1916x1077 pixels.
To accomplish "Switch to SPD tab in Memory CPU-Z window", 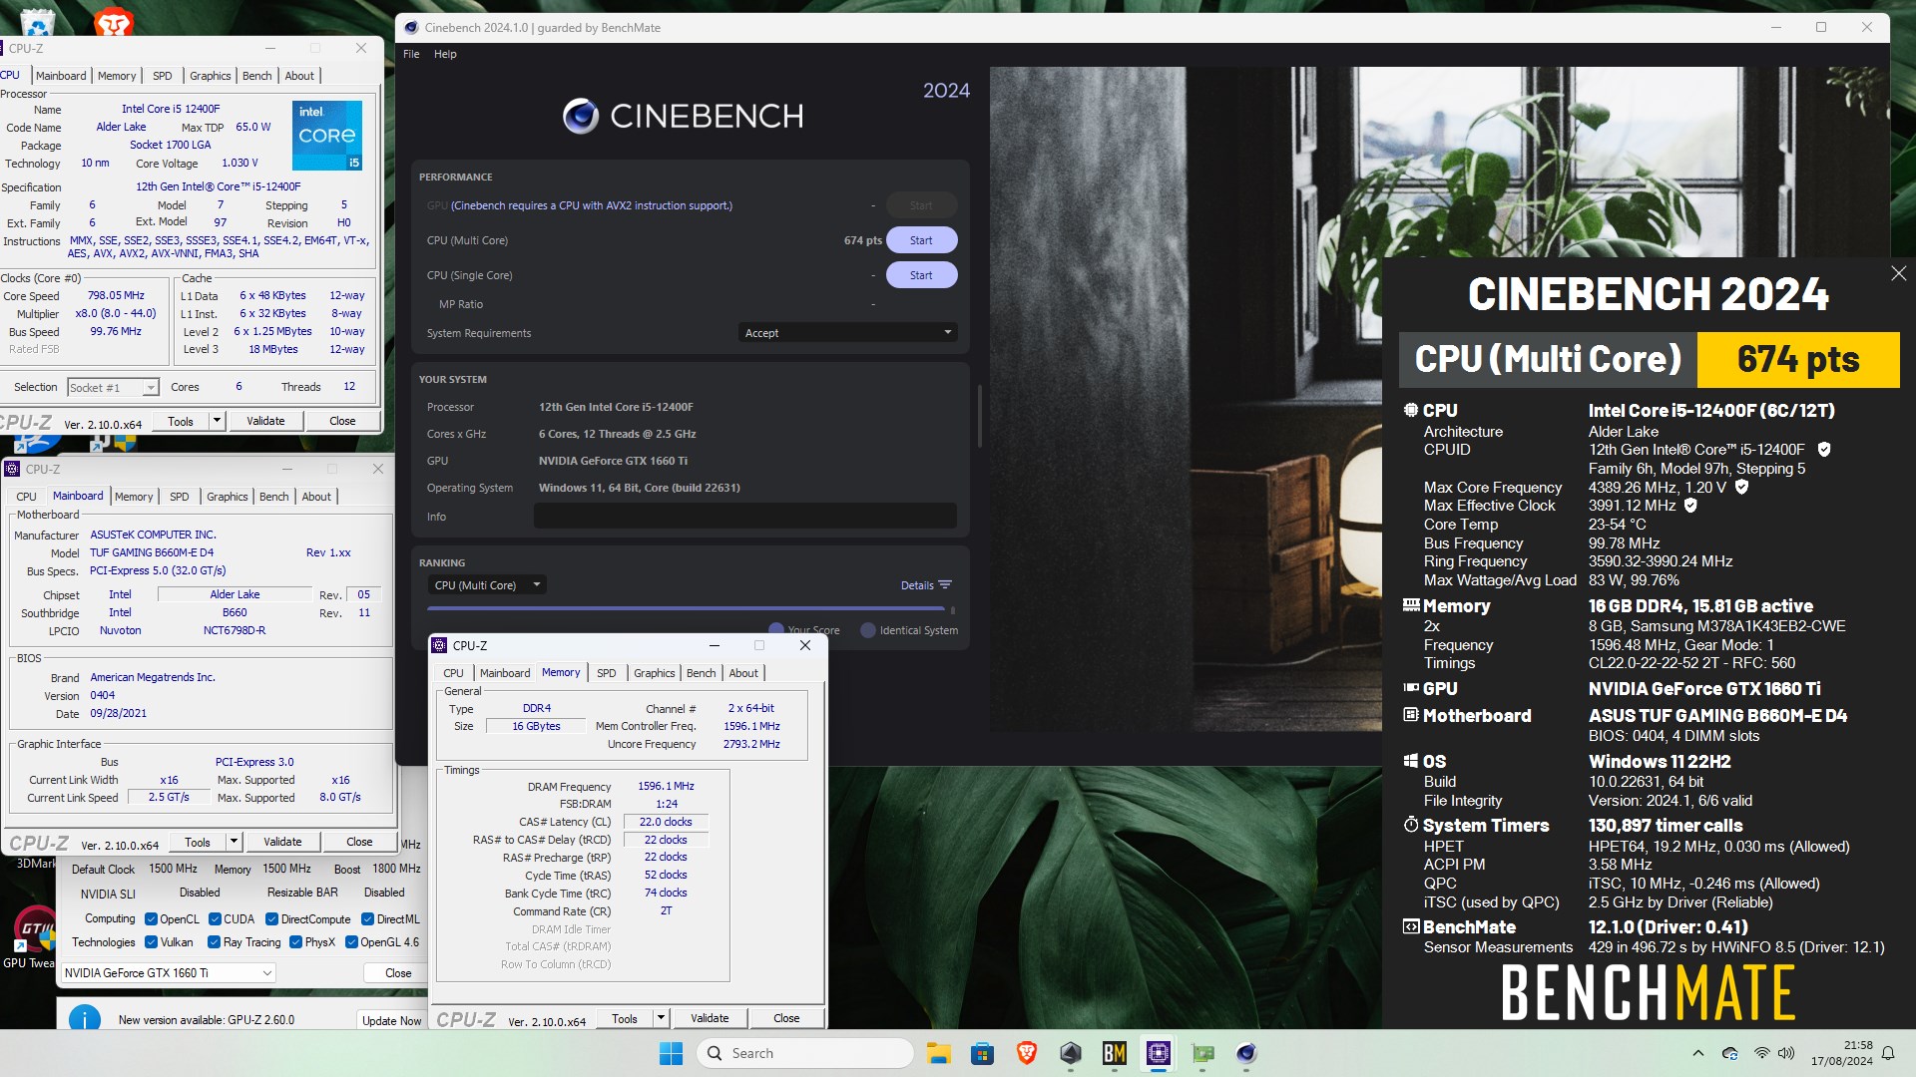I will 606,673.
